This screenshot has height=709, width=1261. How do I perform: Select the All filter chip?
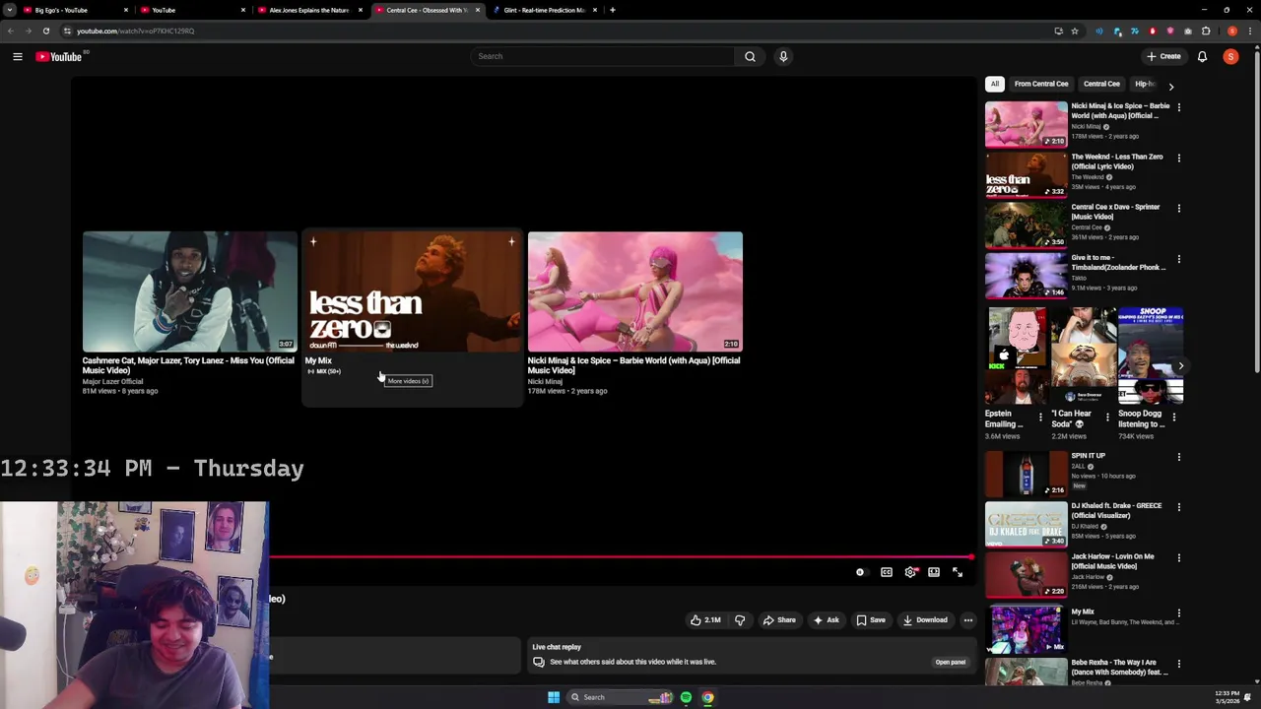[x=995, y=84]
